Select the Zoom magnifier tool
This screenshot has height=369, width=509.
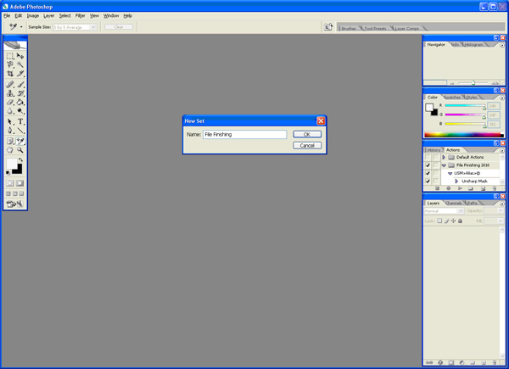pyautogui.click(x=20, y=150)
